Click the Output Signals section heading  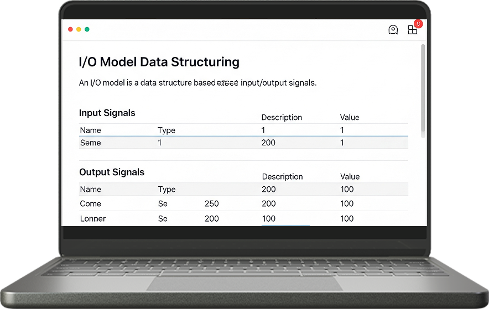pos(112,172)
